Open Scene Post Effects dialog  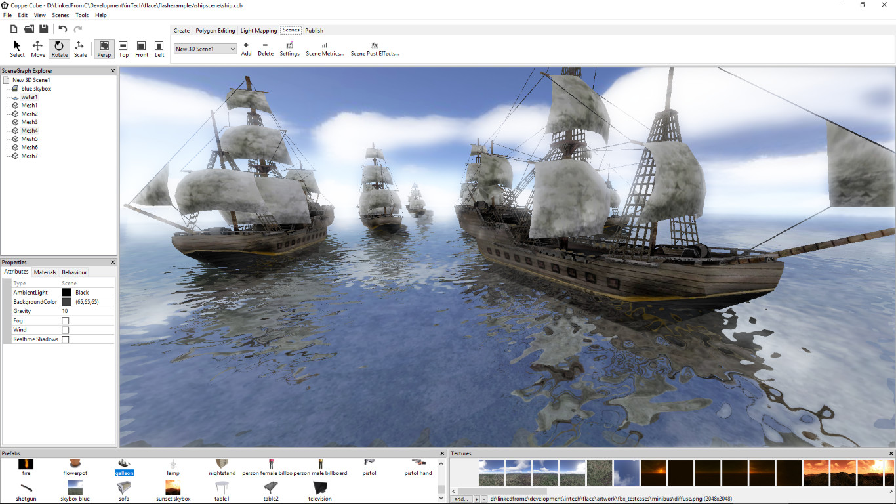click(375, 49)
